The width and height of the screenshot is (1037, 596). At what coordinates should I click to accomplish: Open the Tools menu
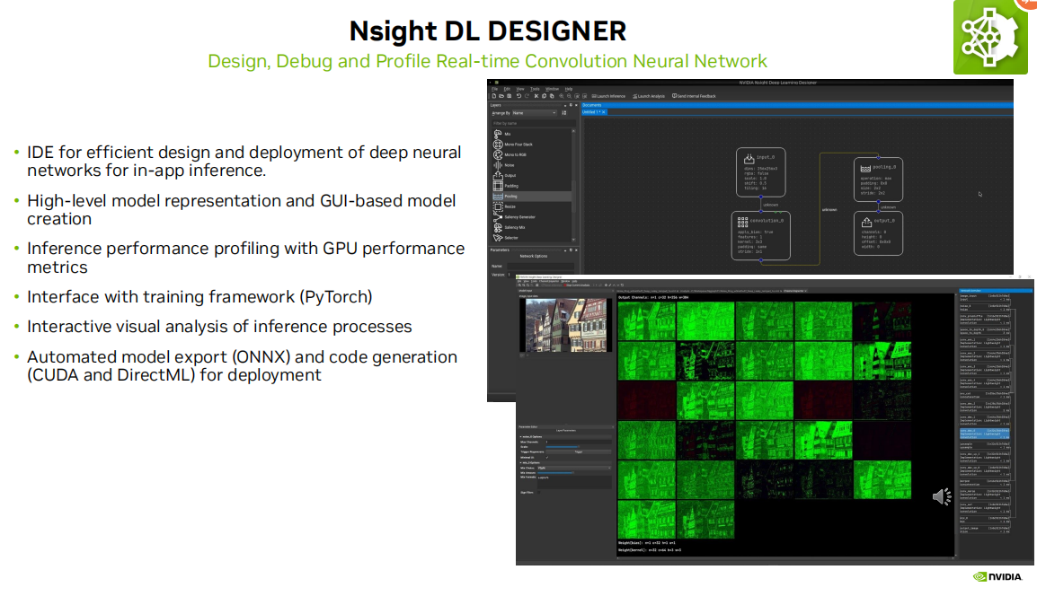click(536, 88)
